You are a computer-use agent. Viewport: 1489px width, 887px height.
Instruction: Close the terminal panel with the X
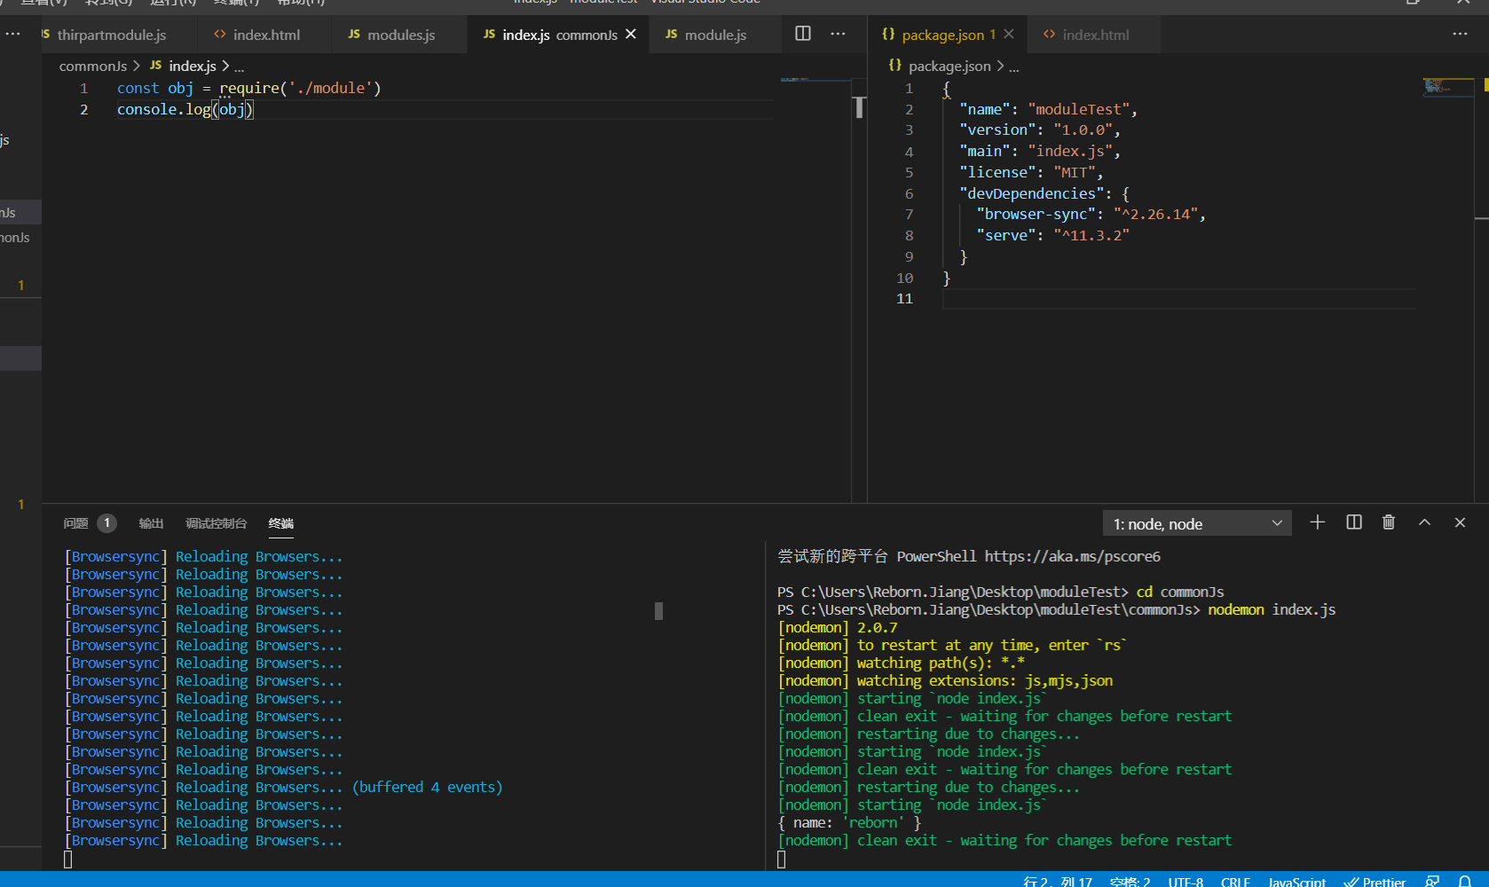point(1459,522)
